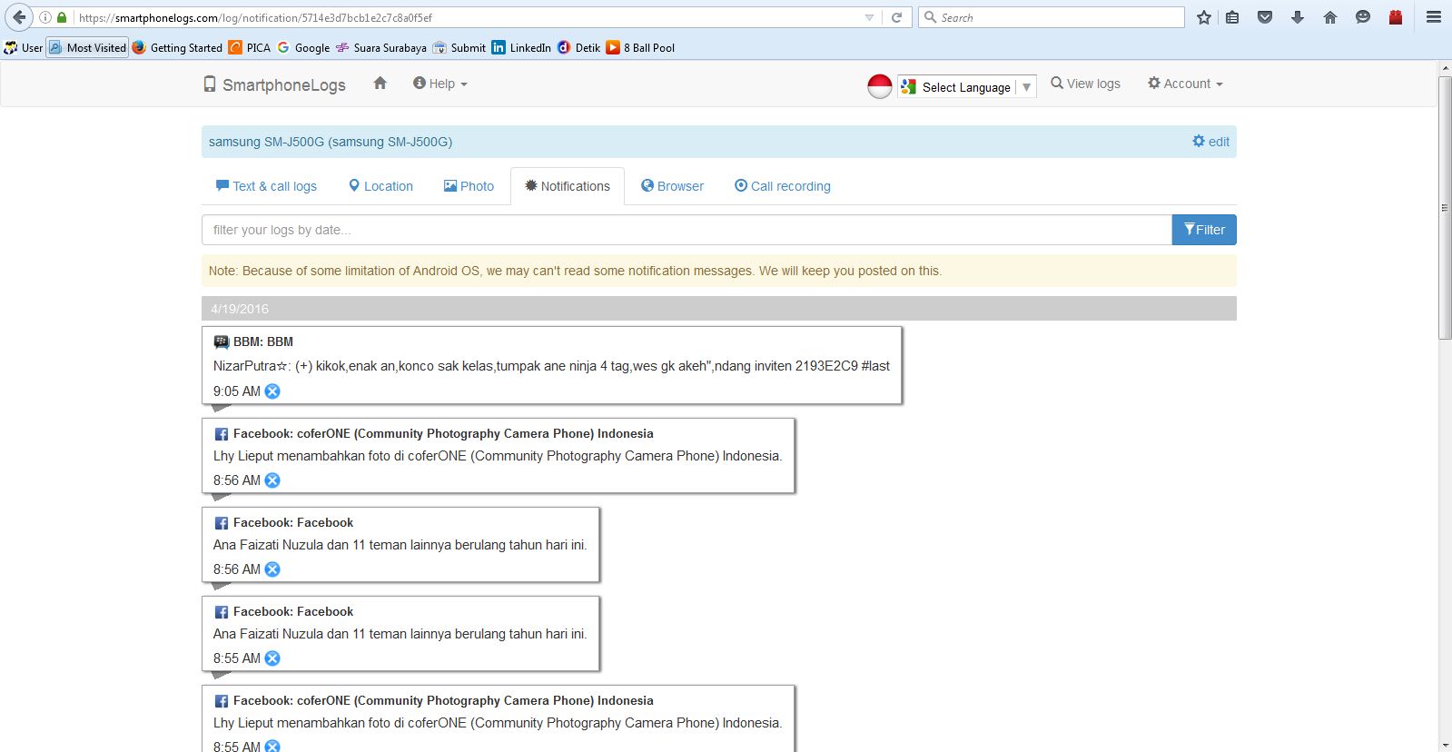Switch to the Browser tab
This screenshot has height=752, width=1452.
tap(672, 186)
